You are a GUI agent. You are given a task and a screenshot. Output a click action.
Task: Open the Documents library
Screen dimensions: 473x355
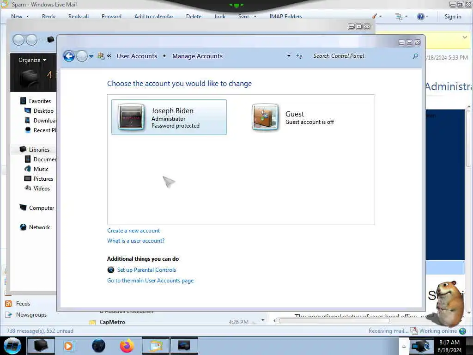click(x=45, y=159)
